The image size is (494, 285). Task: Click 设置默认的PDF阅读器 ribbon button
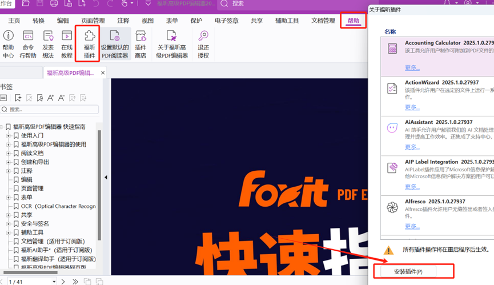(x=115, y=44)
